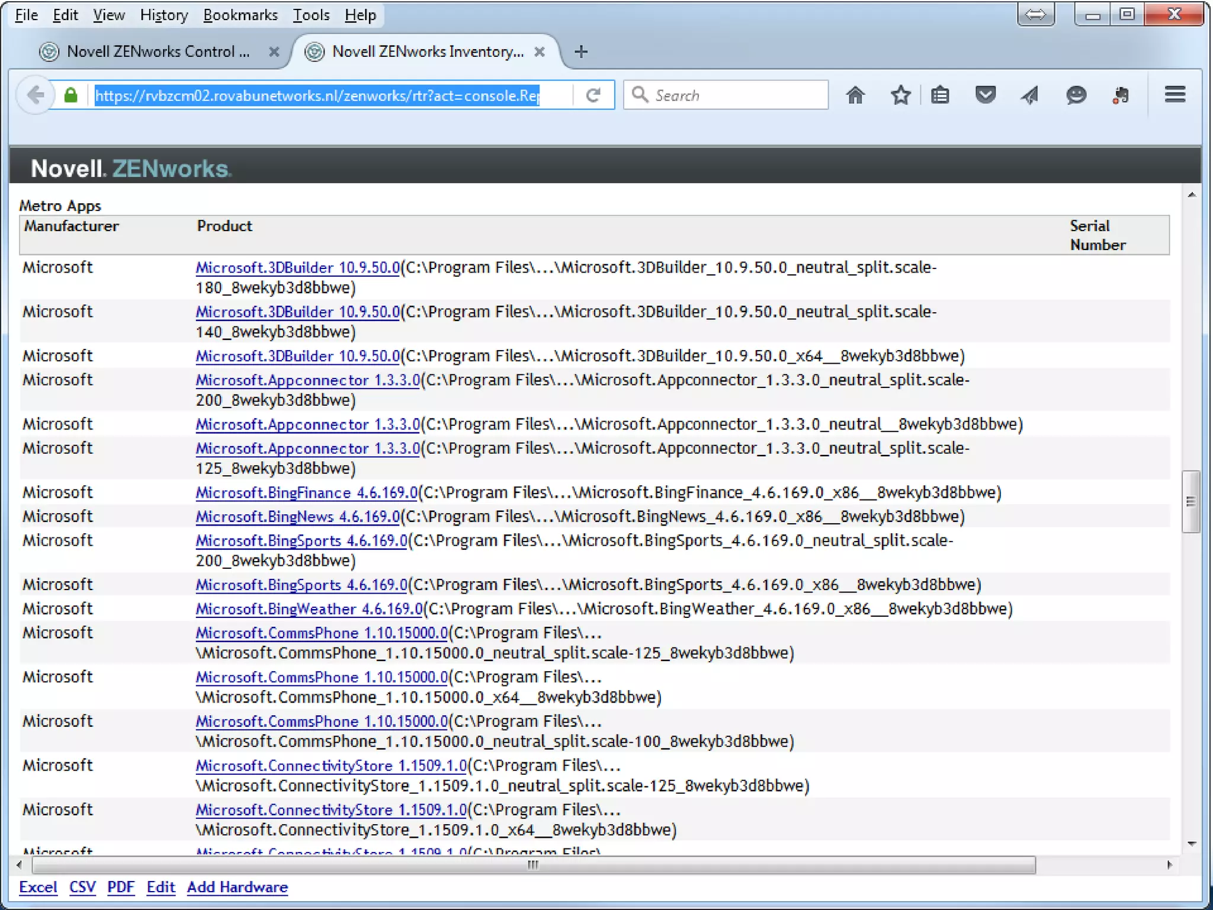
Task: Click horizontal scrollbar left arrow
Action: click(20, 865)
